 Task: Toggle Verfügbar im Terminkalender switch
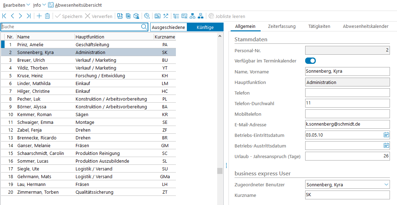click(x=310, y=61)
